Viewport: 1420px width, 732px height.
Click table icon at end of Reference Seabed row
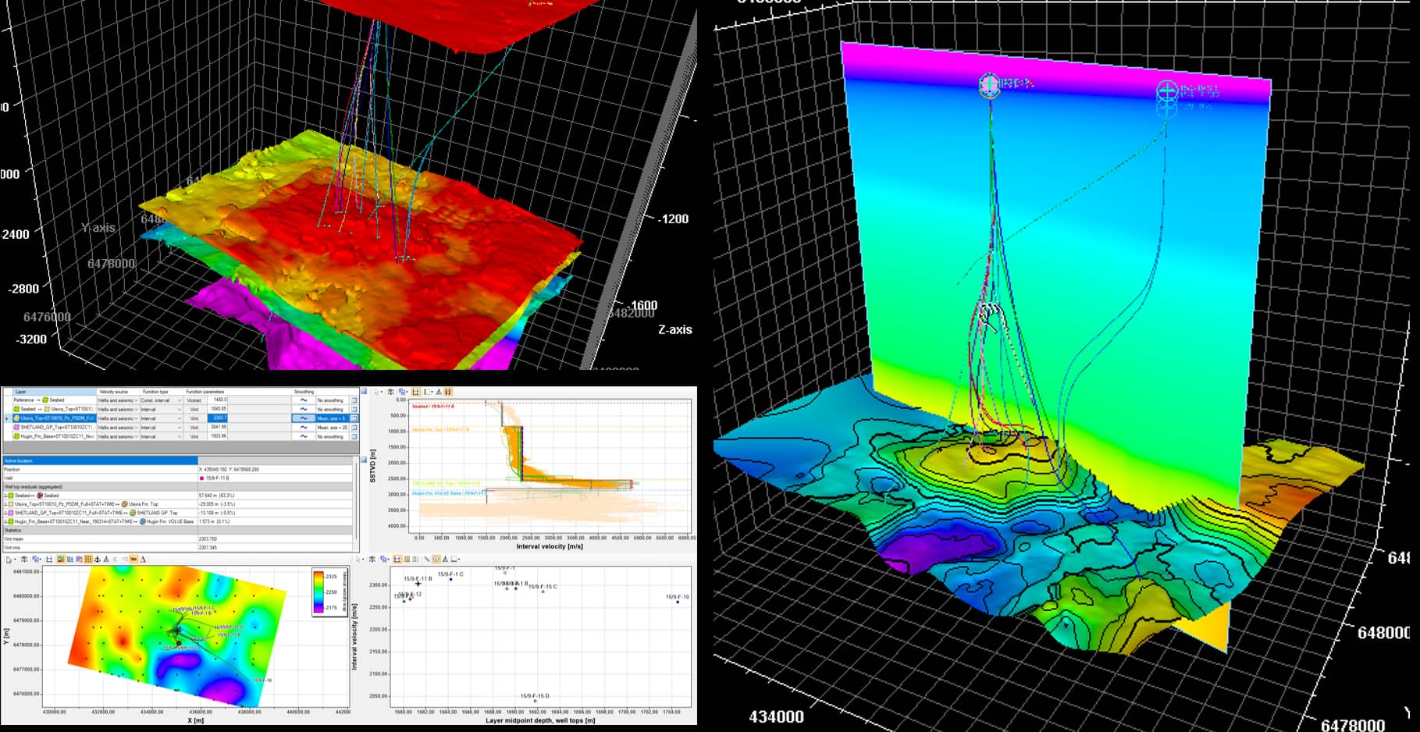click(354, 400)
